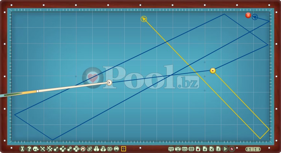Select the yellow ball on table

pyautogui.click(x=213, y=71)
